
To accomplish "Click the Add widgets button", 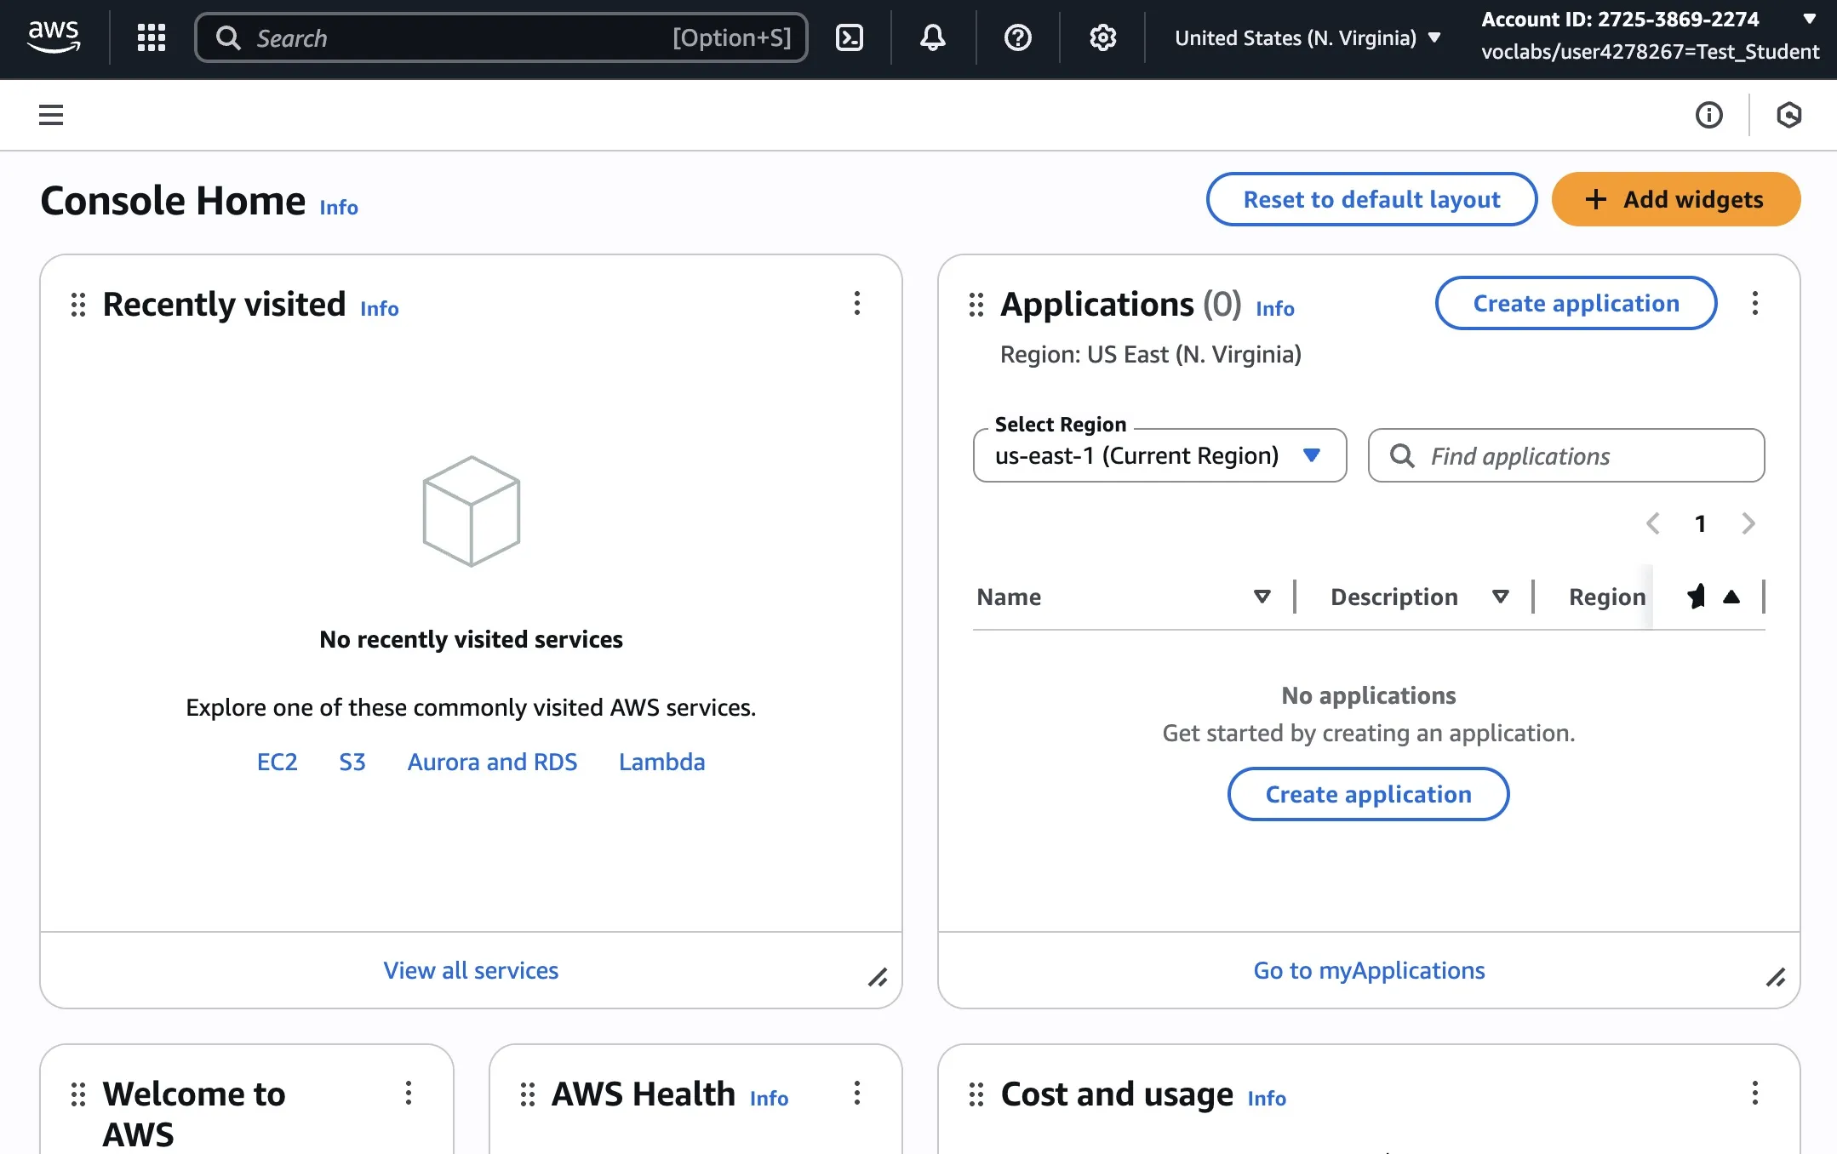I will pyautogui.click(x=1675, y=199).
